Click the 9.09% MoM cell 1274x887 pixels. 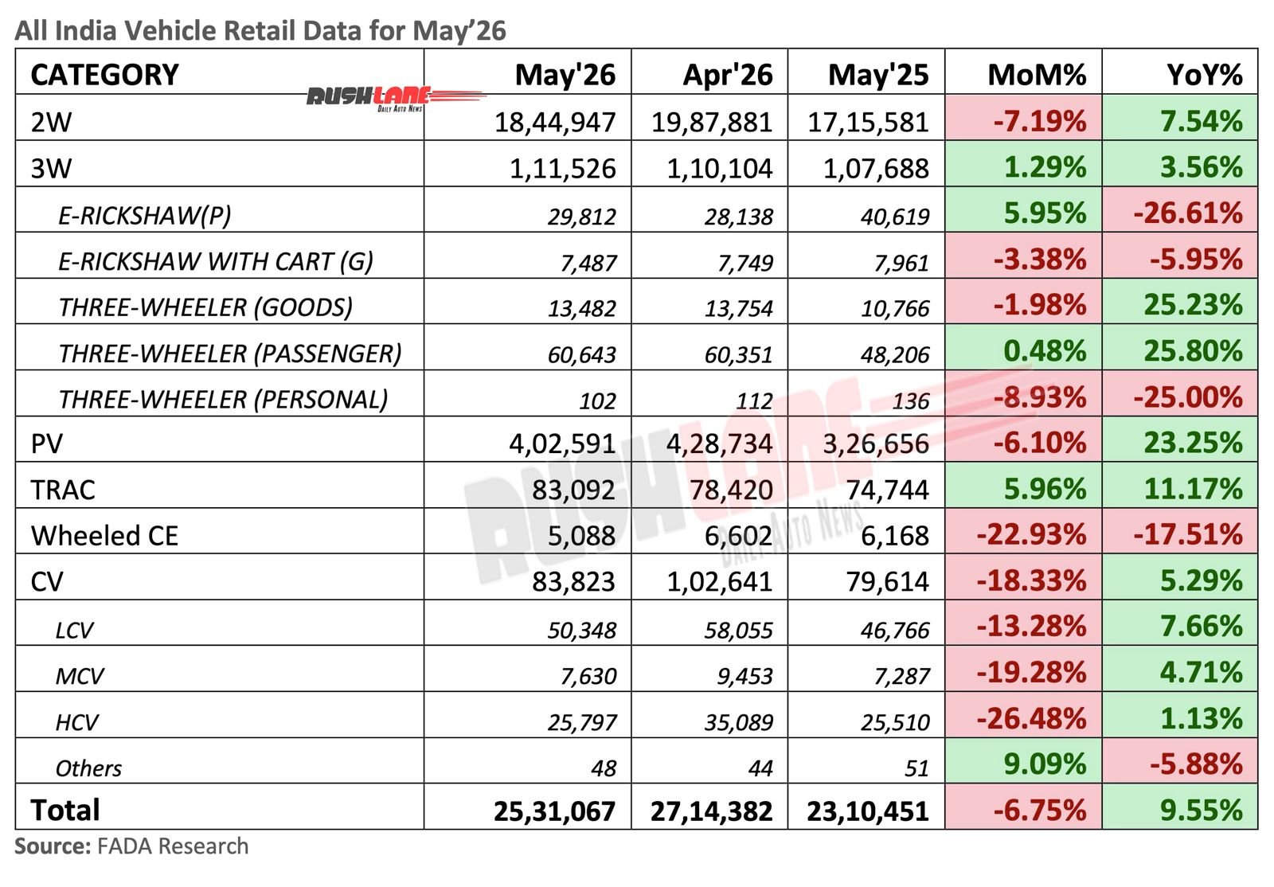click(x=1024, y=762)
